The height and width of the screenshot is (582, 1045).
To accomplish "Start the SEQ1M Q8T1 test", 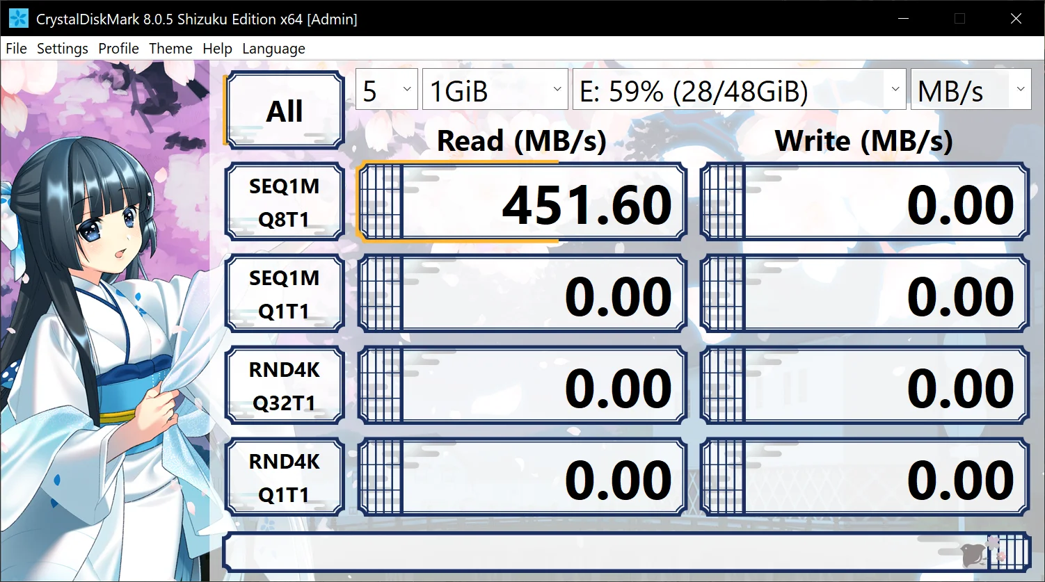I will (x=285, y=202).
